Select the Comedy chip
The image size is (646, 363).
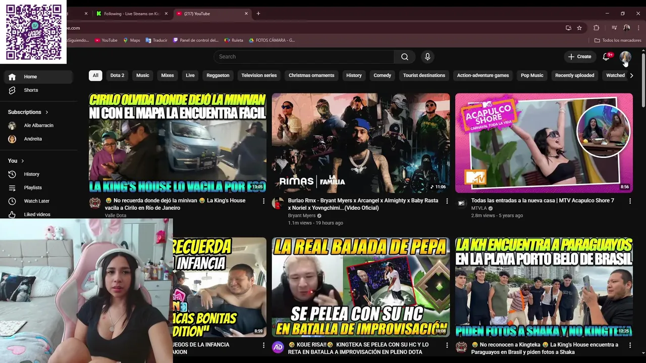coord(383,76)
